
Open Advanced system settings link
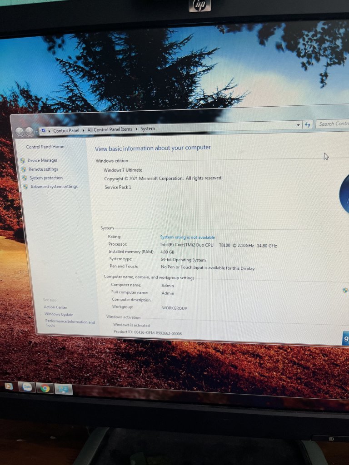[54, 186]
